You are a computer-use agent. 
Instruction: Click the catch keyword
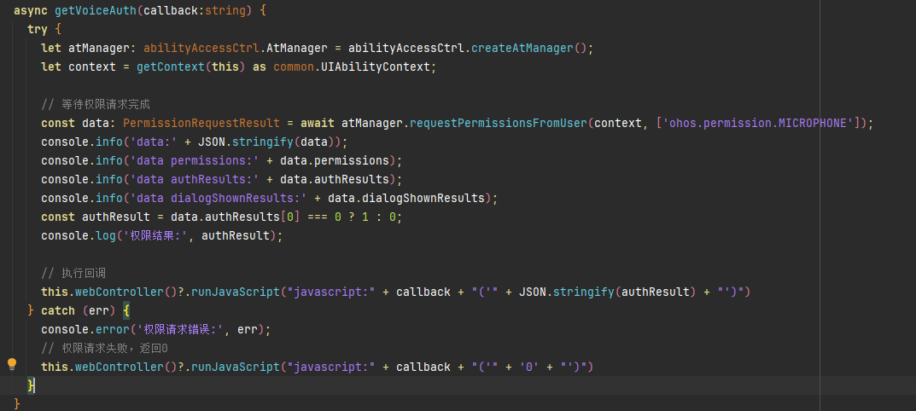pyautogui.click(x=58, y=310)
